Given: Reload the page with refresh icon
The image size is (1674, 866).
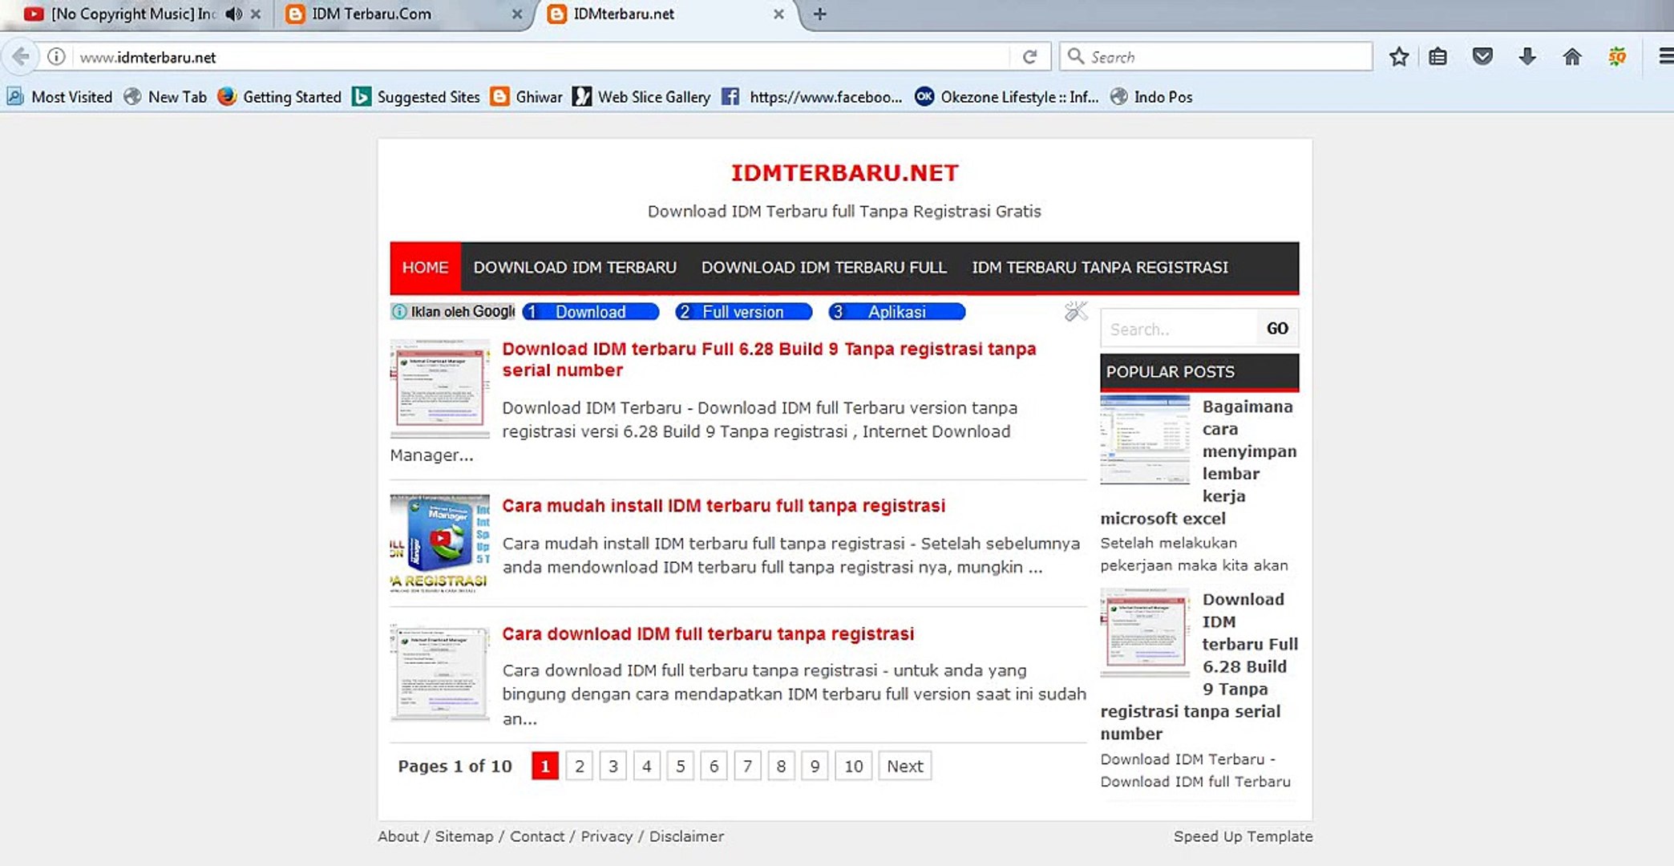Looking at the screenshot, I should 1029,57.
